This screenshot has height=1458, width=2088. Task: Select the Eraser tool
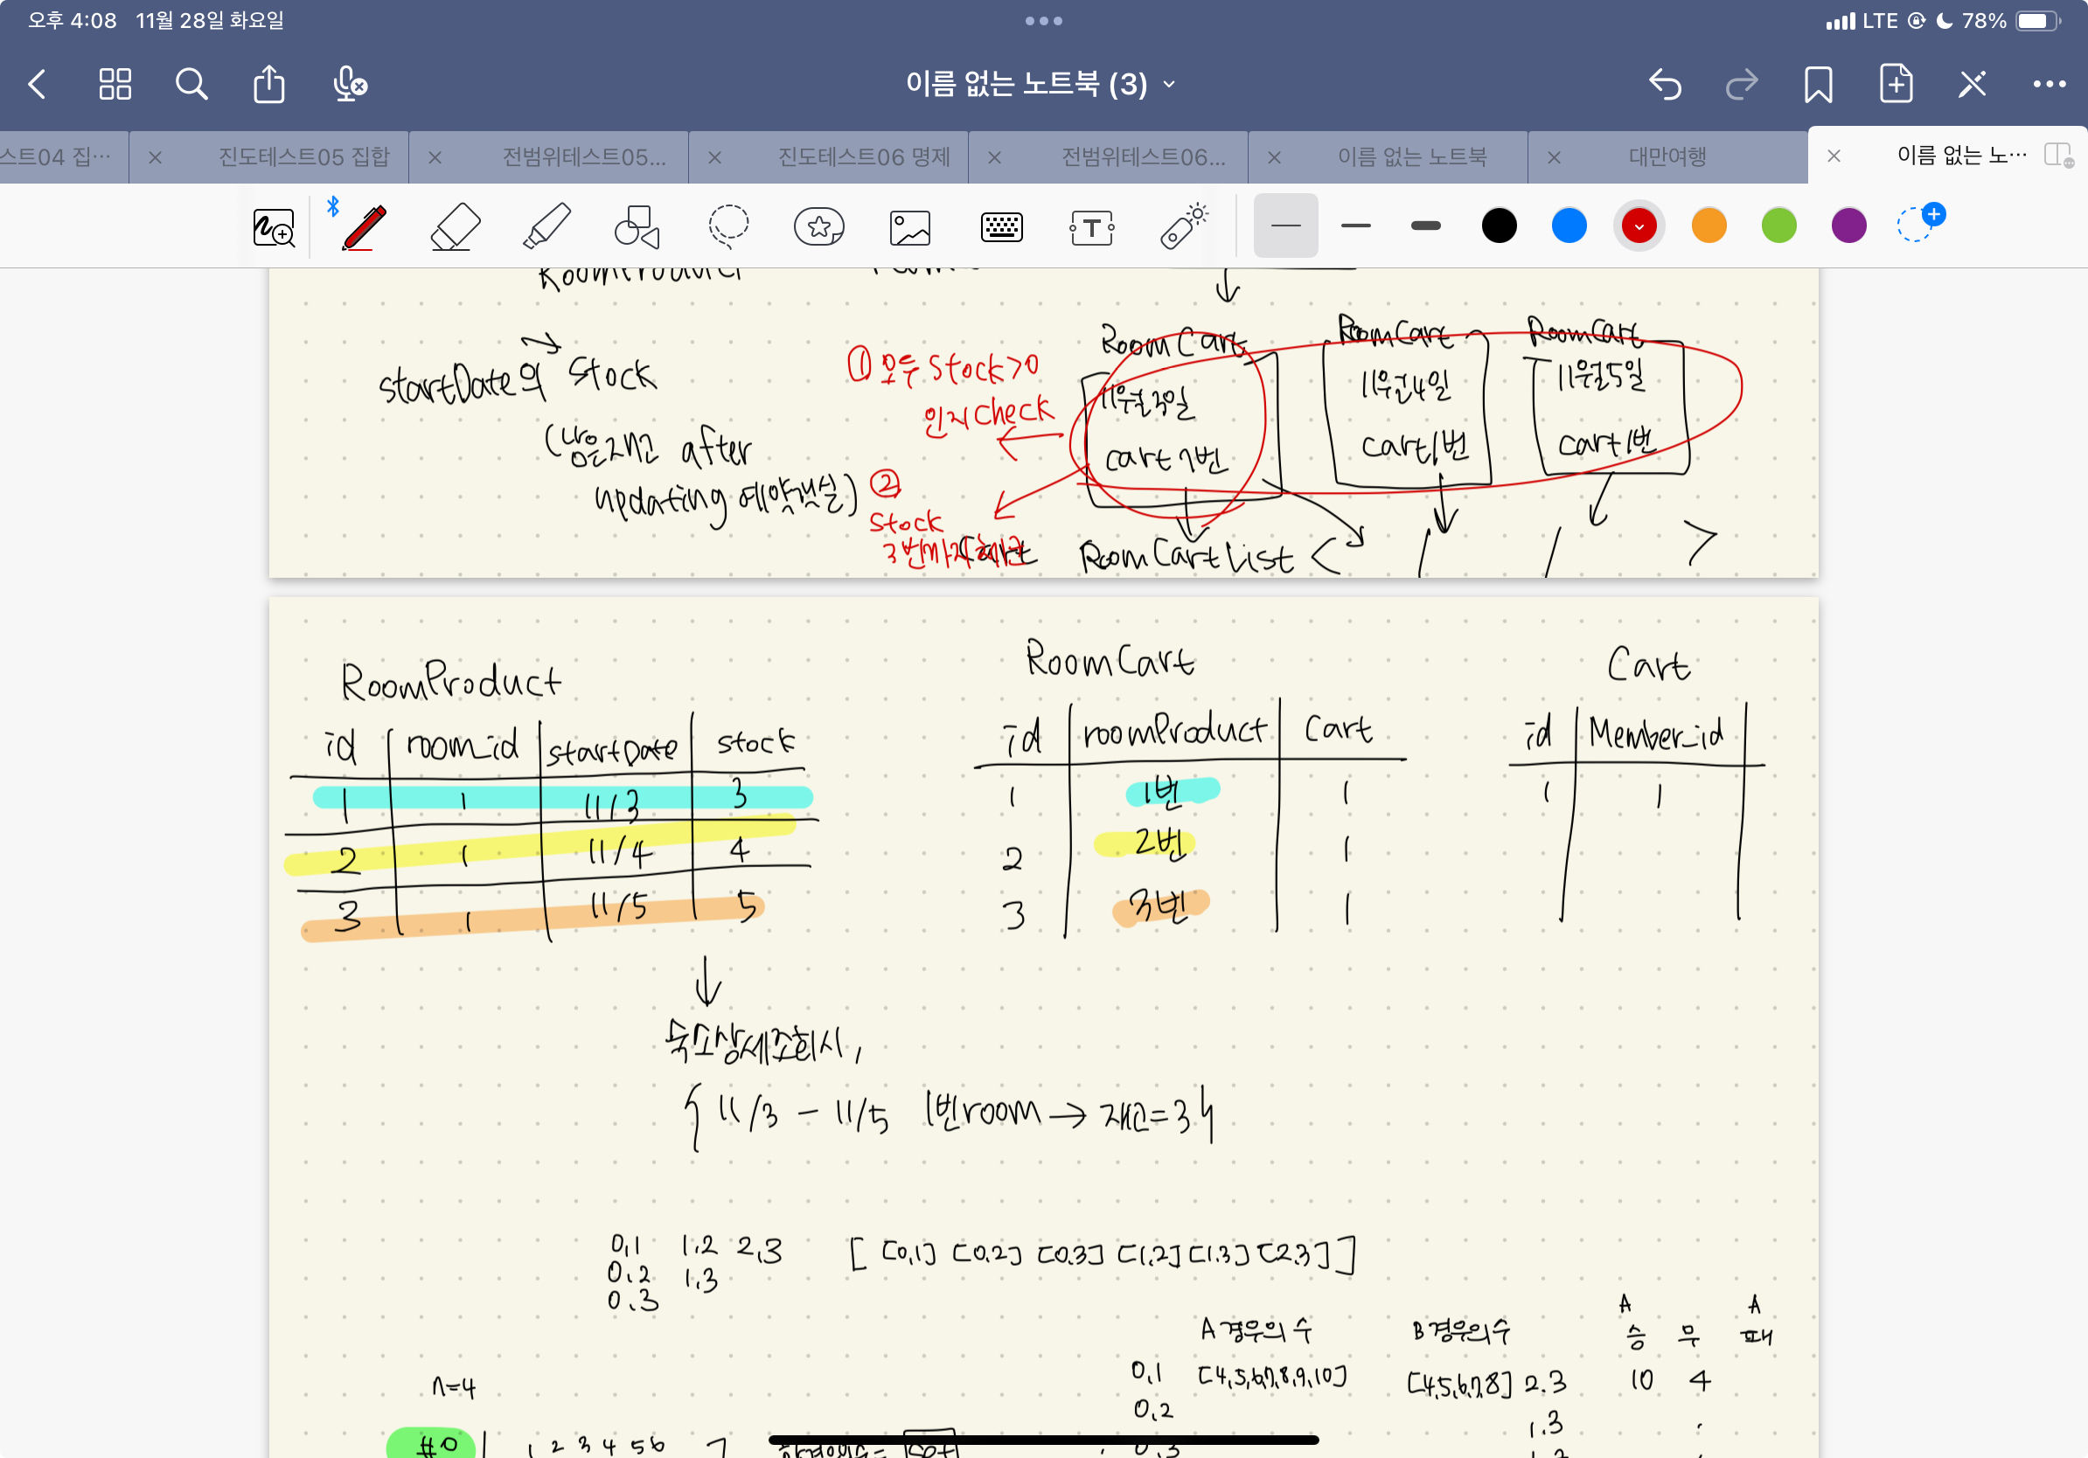[x=456, y=226]
